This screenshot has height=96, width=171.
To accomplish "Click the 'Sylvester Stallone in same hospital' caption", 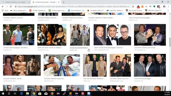I will [101, 18].
